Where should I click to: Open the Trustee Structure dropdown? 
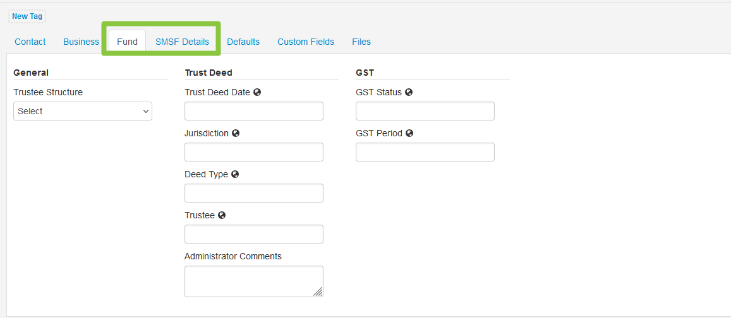(83, 111)
